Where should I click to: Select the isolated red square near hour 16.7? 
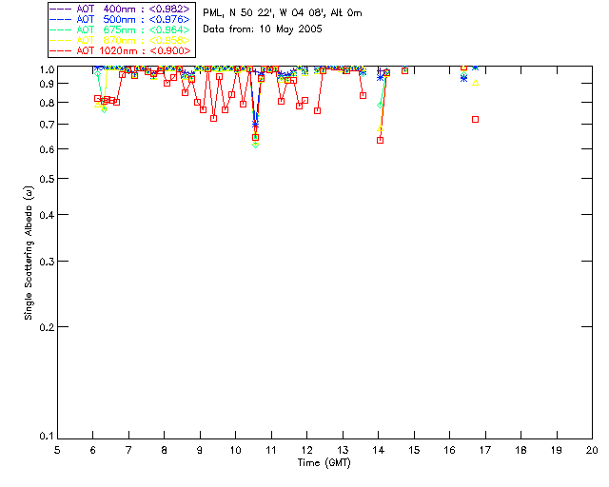click(475, 120)
